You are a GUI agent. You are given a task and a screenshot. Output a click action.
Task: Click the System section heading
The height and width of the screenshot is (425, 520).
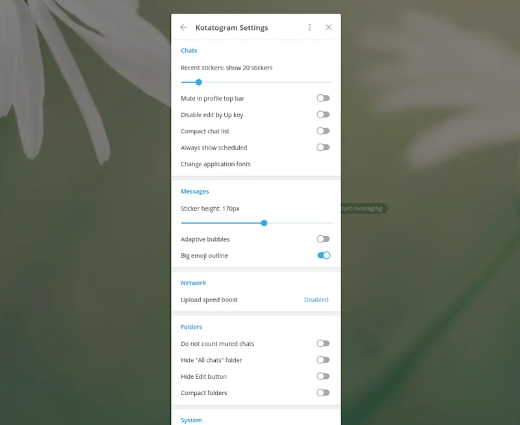click(191, 420)
